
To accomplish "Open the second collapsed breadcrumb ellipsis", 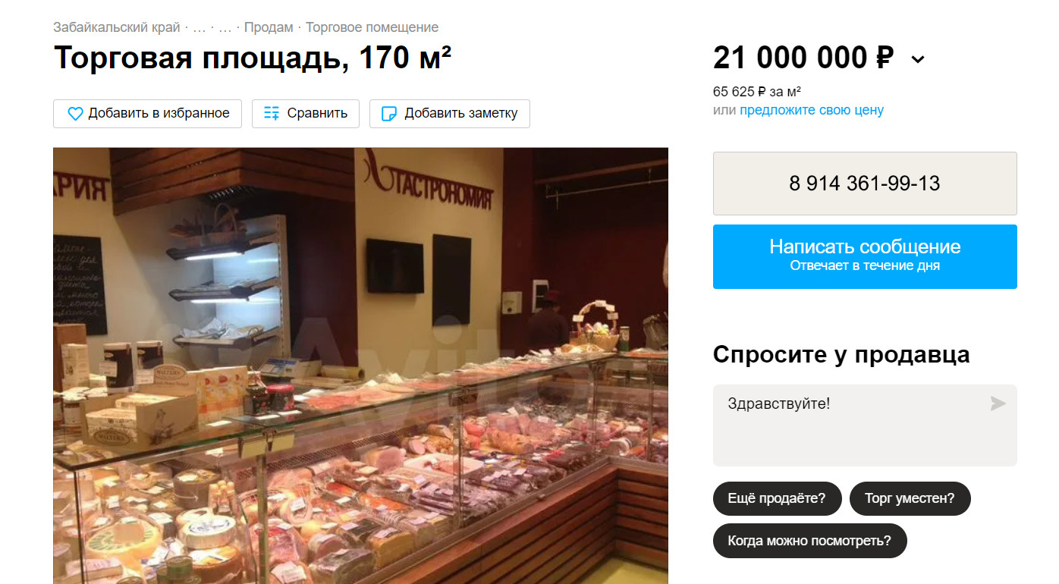I will 225,27.
